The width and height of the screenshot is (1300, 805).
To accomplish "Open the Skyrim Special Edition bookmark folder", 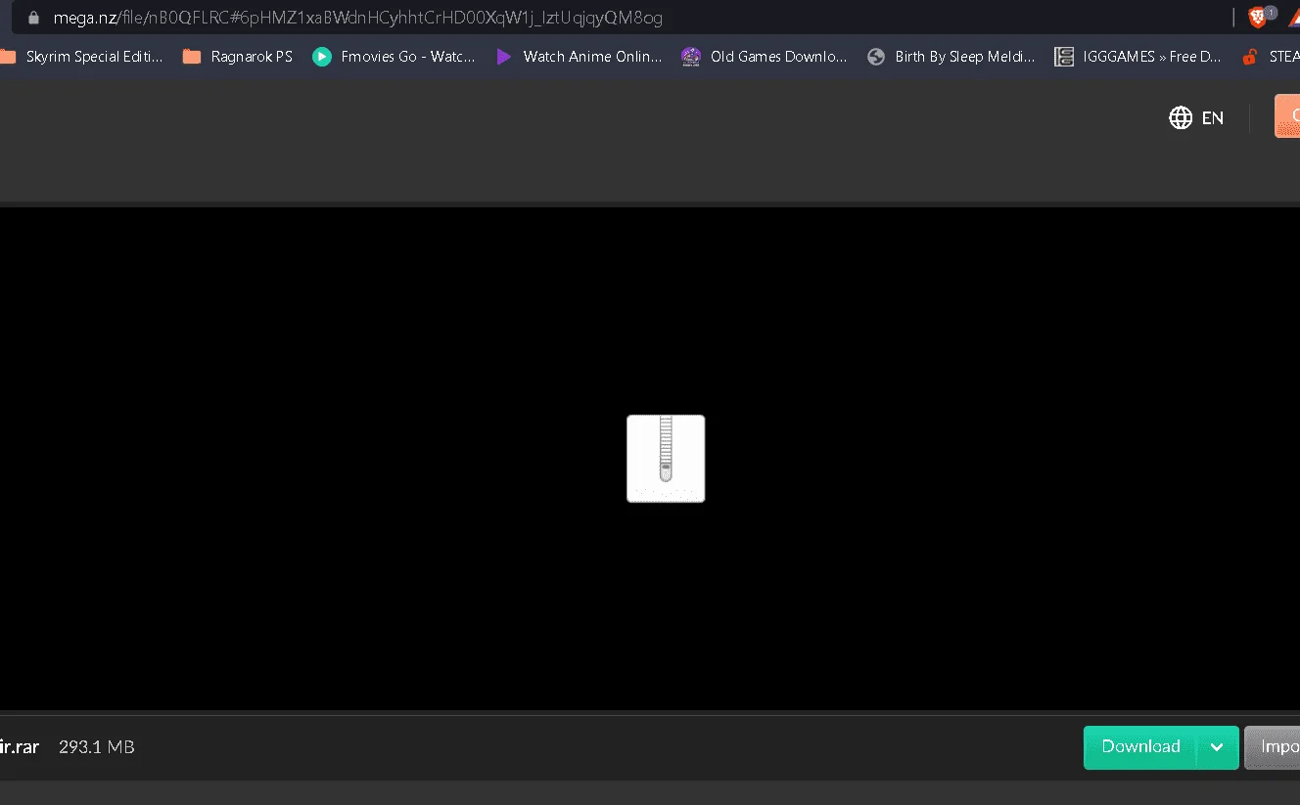I will pyautogui.click(x=82, y=57).
